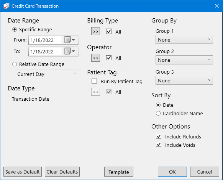Viewport: 223px width, 180px height.
Task: Click the Billing Type selection arrows button
Action: pos(95,31)
